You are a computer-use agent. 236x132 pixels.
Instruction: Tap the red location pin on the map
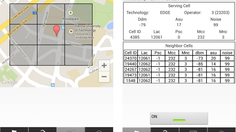[56, 31]
